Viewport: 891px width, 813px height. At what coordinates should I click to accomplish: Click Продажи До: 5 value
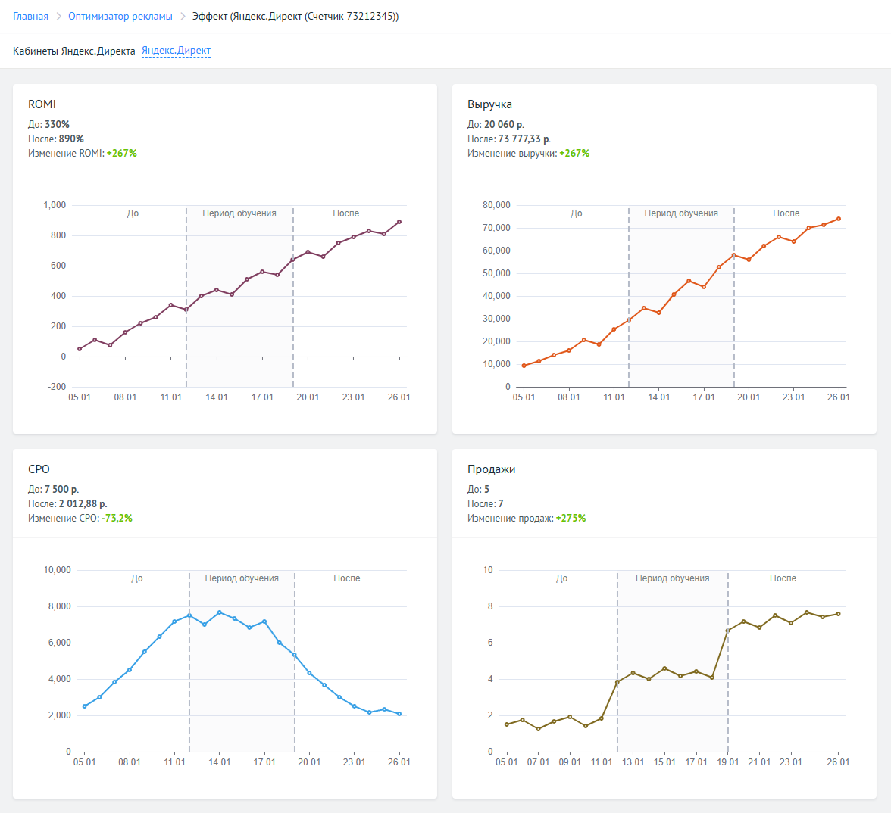[x=486, y=489]
